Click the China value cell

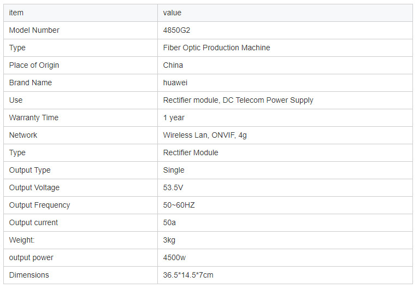coord(173,65)
